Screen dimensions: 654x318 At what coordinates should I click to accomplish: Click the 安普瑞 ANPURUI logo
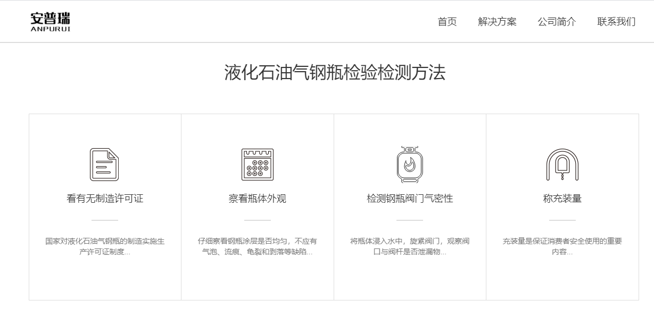[51, 21]
